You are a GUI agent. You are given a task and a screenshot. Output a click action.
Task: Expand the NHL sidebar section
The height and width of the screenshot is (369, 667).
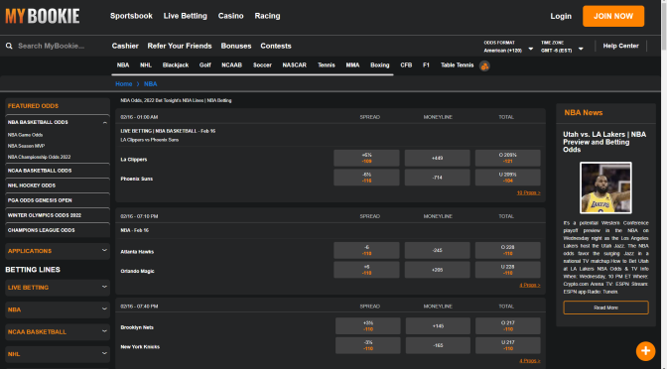click(58, 354)
